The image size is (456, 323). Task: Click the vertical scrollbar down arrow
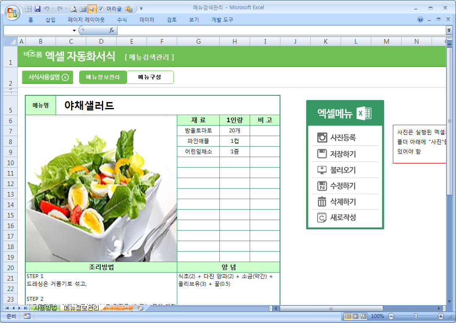pyautogui.click(x=449, y=302)
